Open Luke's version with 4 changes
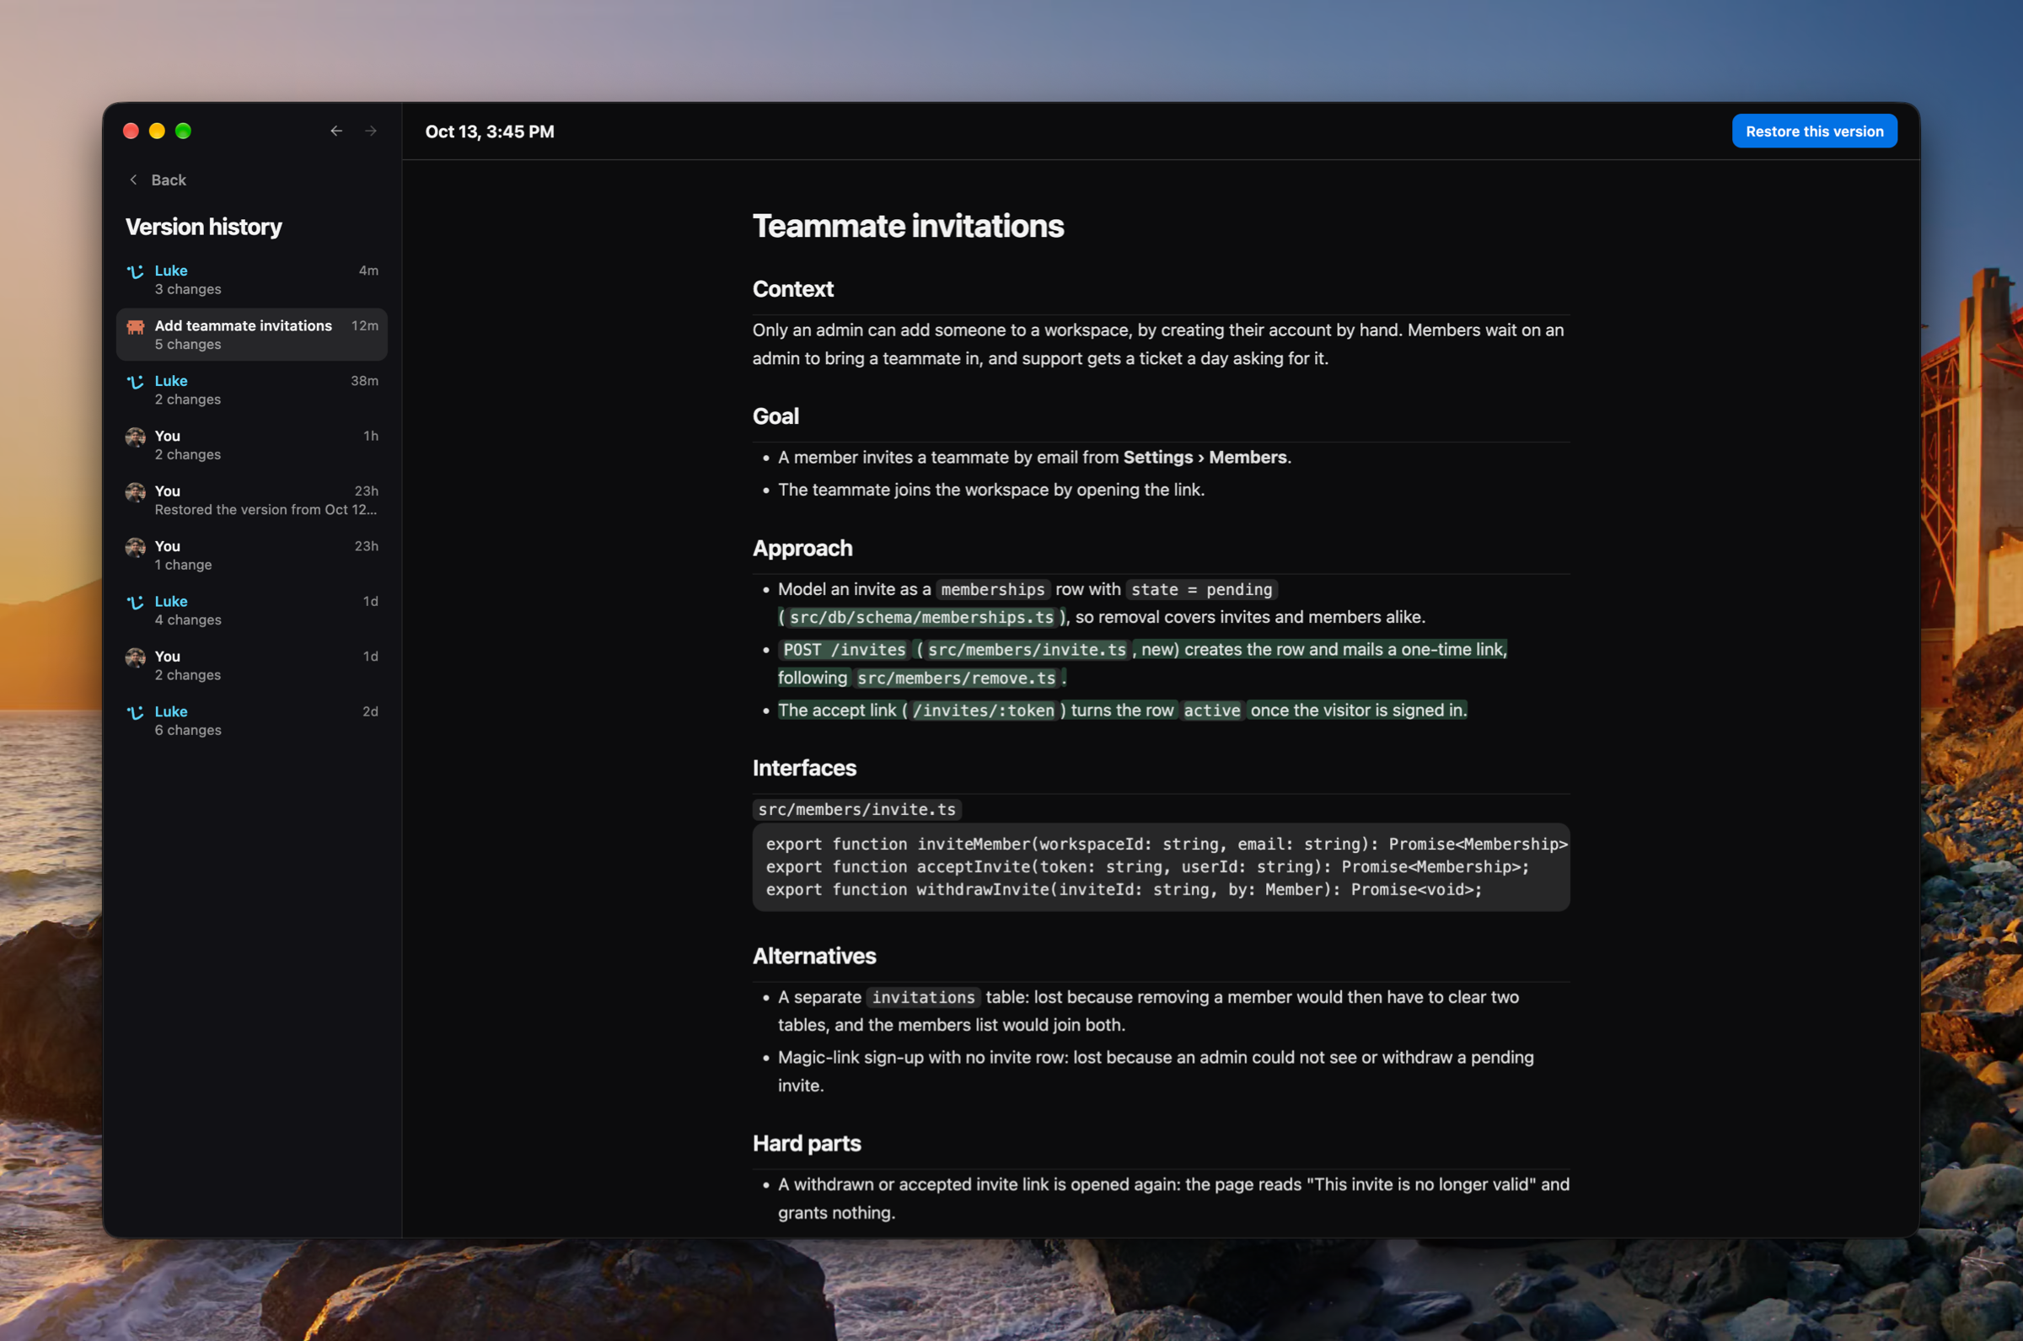 [x=251, y=610]
